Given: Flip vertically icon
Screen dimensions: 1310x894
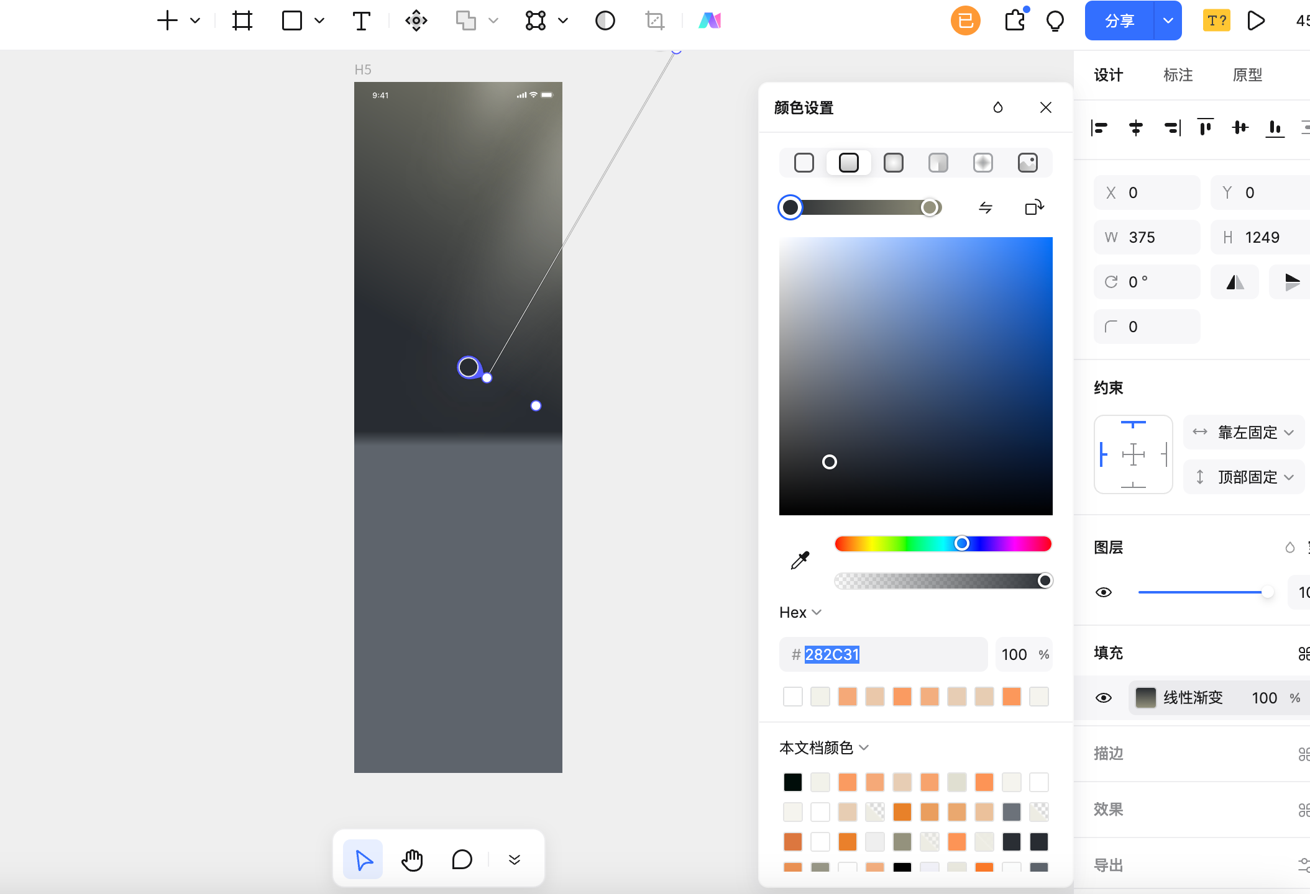Looking at the screenshot, I should click(1292, 282).
